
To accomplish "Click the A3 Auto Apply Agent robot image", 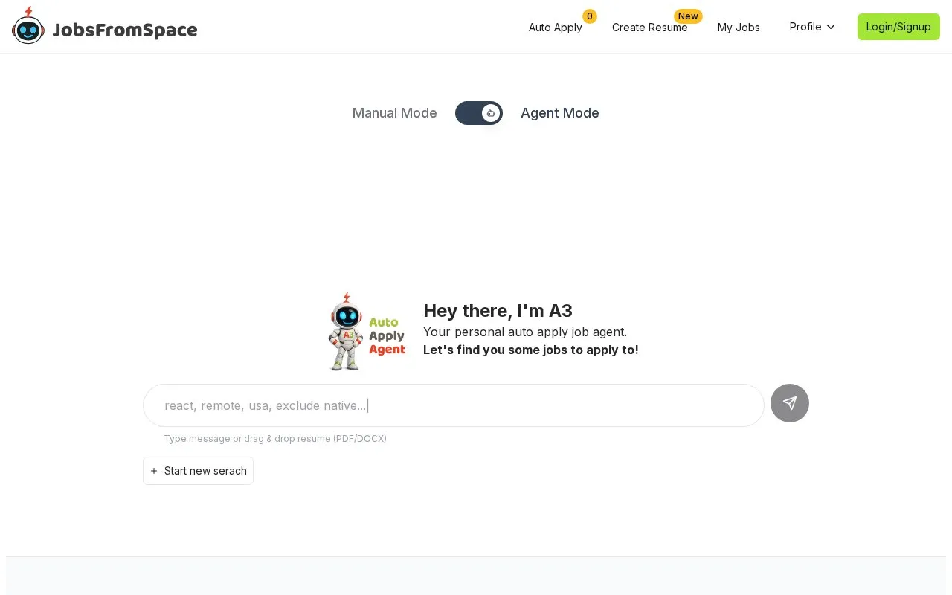I will pyautogui.click(x=367, y=331).
